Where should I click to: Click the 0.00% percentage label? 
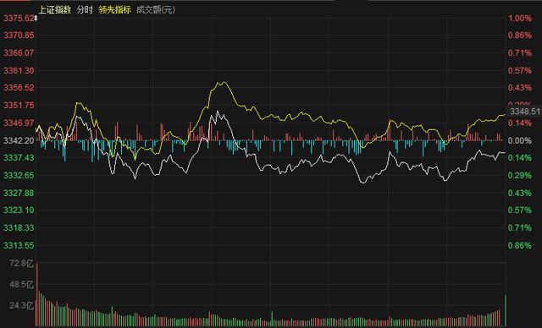pos(519,140)
